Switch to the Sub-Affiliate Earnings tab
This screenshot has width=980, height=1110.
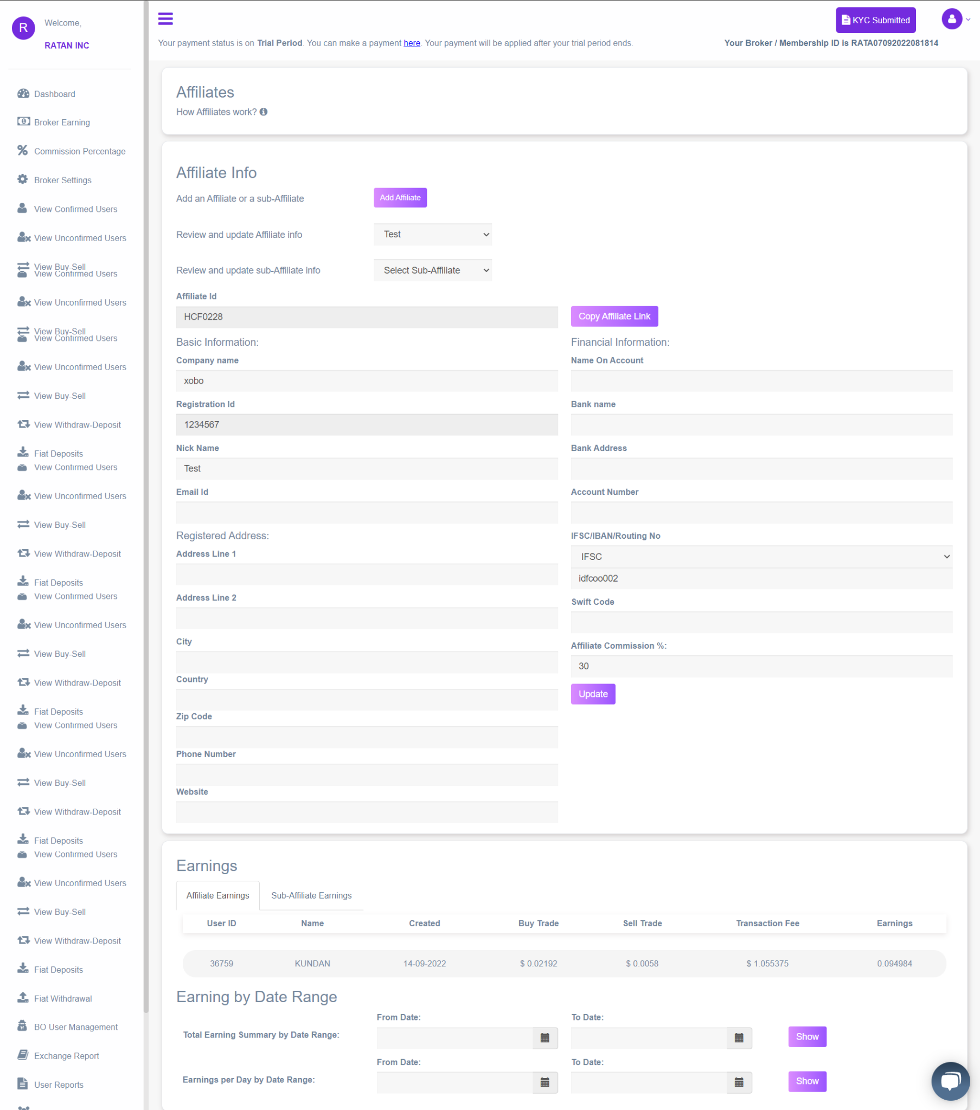(x=311, y=895)
